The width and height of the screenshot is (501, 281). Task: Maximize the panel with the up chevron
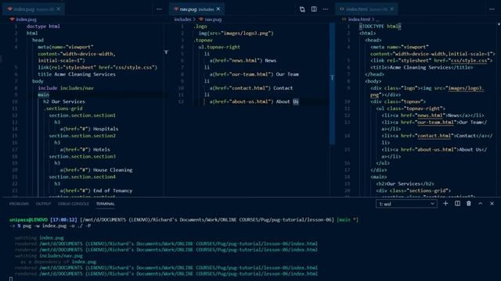480,204
